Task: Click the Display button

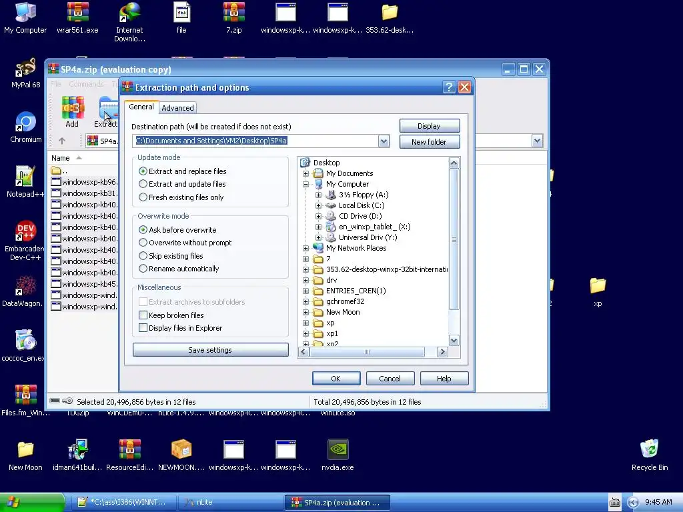Action: click(430, 126)
